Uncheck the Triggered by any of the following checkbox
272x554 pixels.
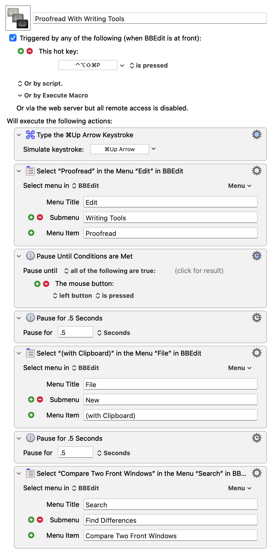(12, 38)
